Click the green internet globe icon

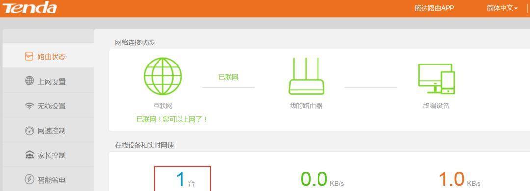[x=162, y=76]
